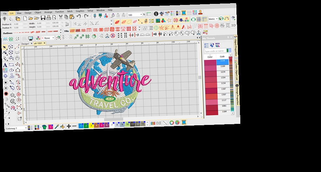The height and width of the screenshot is (172, 321).
Task: Click the green T-shirt product icon
Action: [44, 127]
